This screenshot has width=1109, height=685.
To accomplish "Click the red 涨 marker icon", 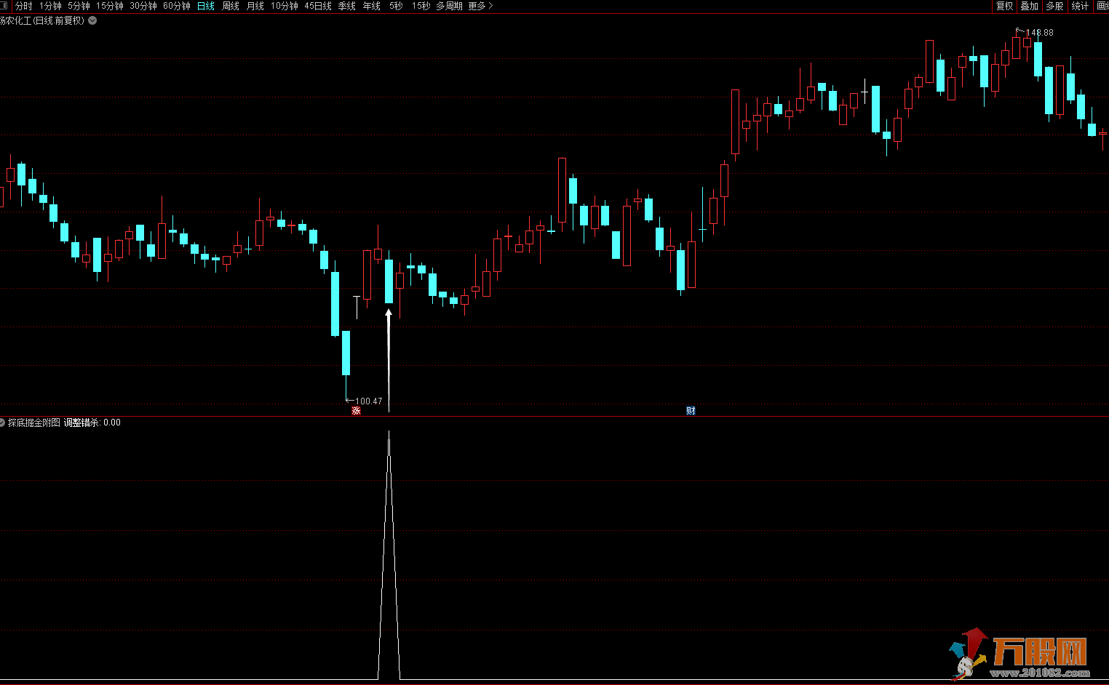I will [x=356, y=411].
